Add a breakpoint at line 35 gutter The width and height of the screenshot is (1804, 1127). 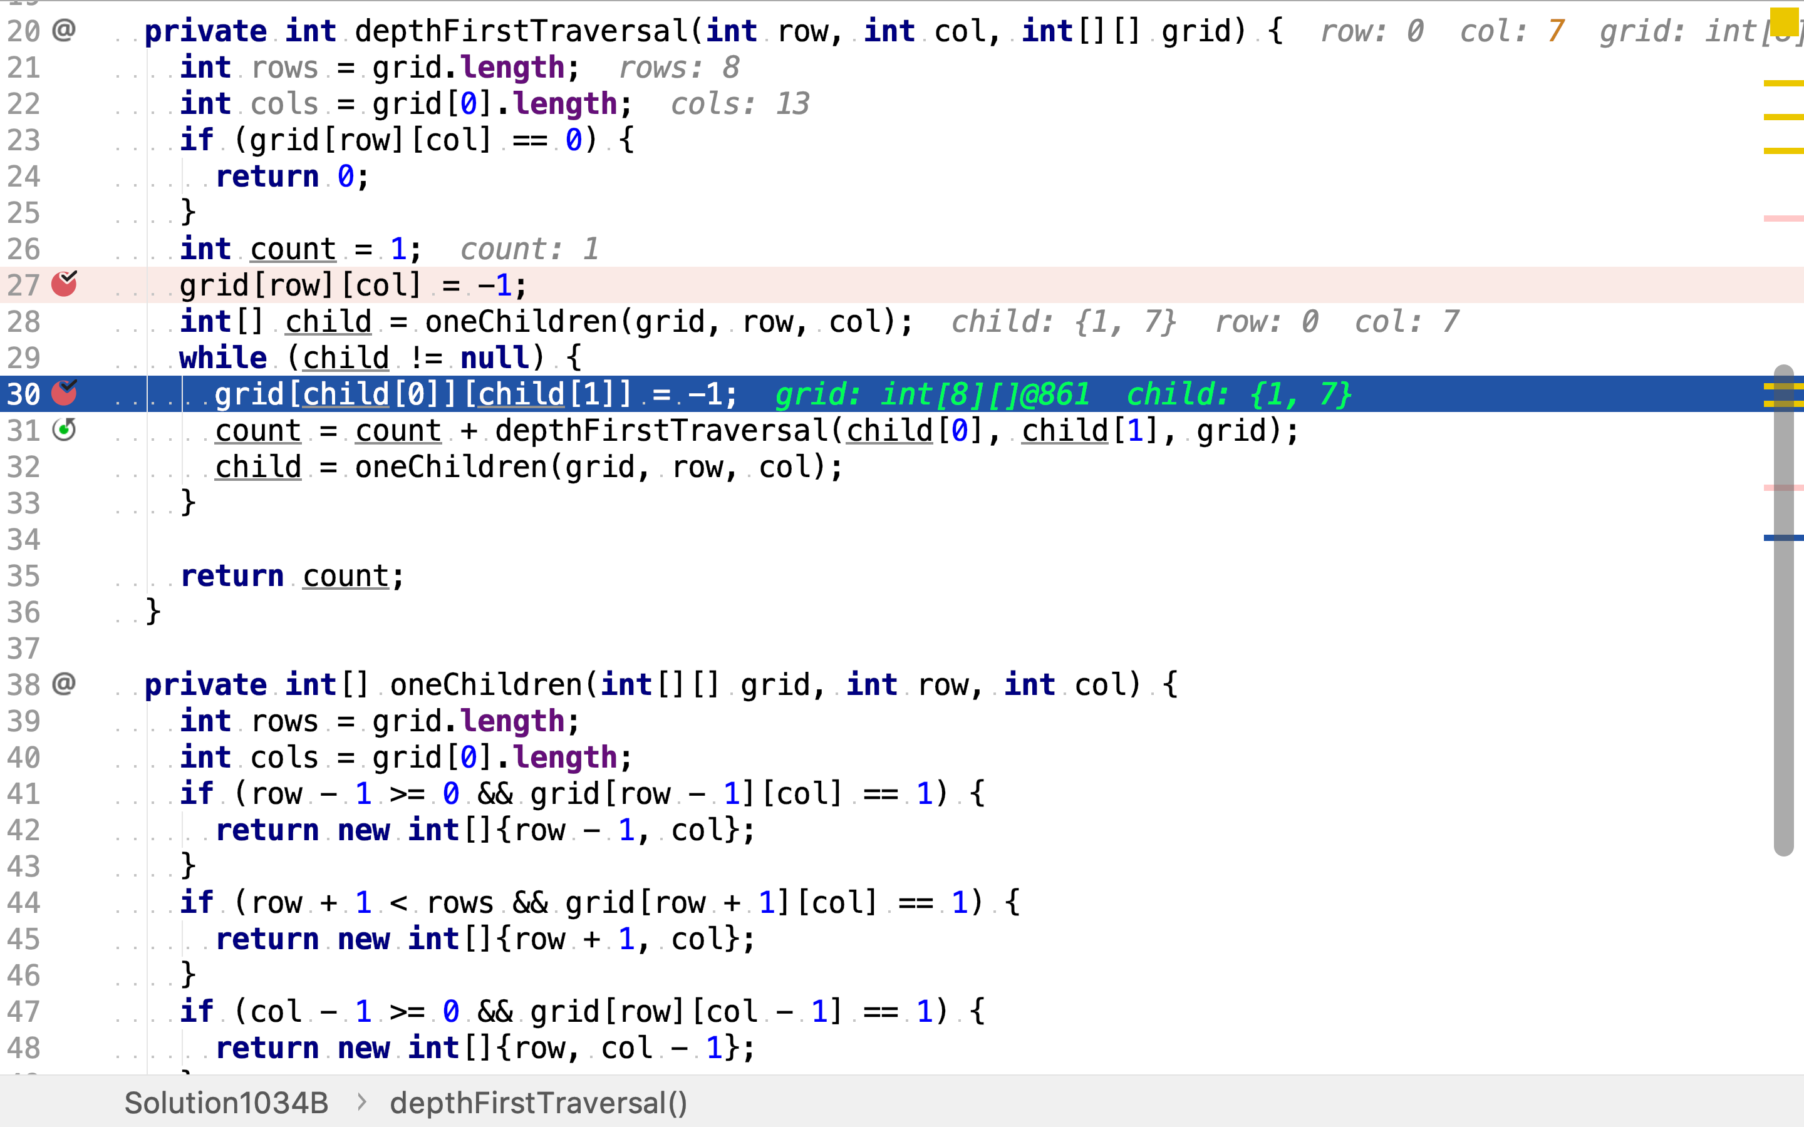(x=64, y=575)
